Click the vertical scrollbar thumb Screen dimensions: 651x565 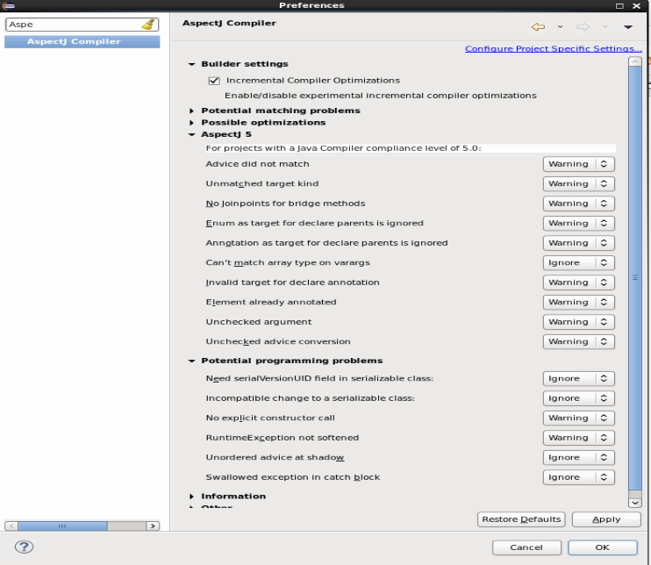[635, 278]
